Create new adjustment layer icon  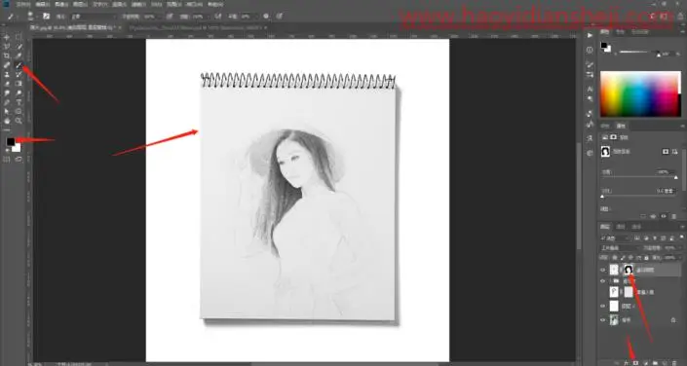646,362
